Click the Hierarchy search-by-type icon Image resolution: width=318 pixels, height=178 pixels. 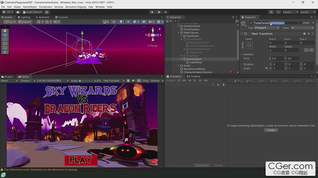point(237,21)
